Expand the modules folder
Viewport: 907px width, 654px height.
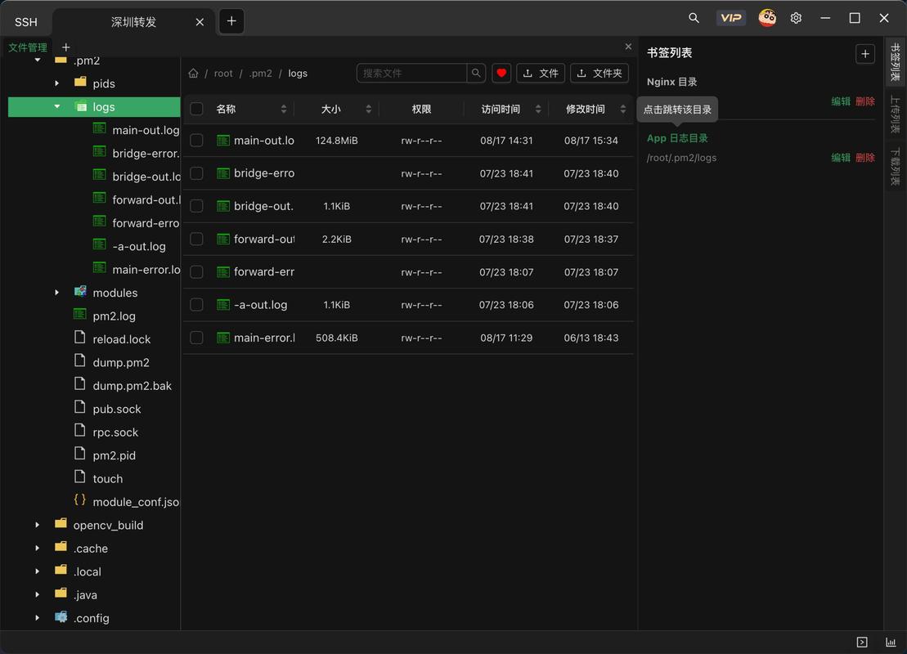[56, 292]
